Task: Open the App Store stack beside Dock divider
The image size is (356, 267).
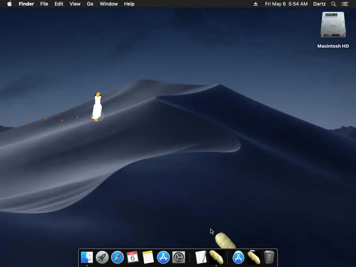Action: coord(238,257)
